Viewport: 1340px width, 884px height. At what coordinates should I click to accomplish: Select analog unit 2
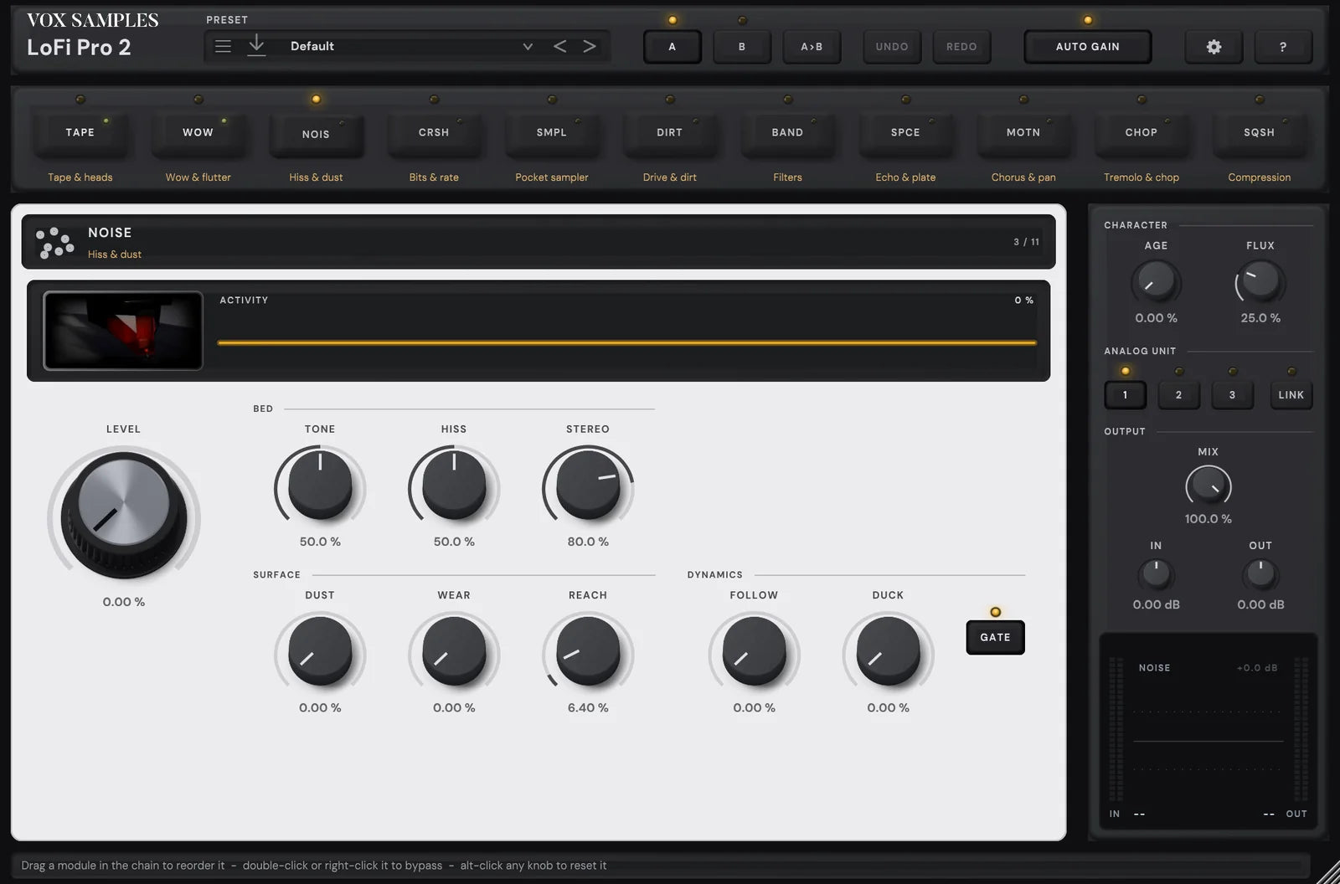click(1178, 394)
